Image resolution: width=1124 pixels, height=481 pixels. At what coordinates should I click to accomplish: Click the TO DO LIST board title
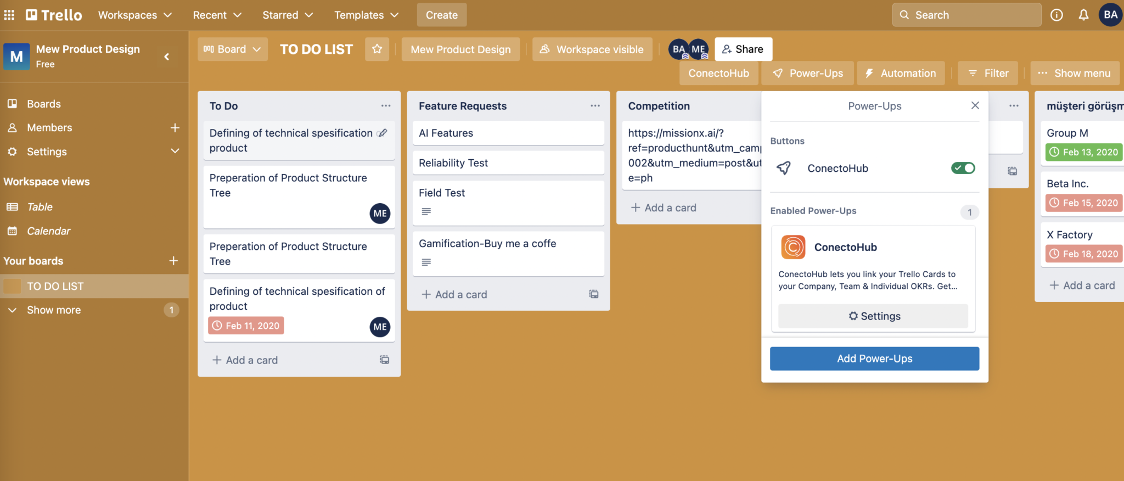pyautogui.click(x=316, y=49)
